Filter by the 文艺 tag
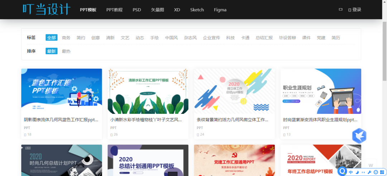The width and height of the screenshot is (387, 176). (x=125, y=37)
